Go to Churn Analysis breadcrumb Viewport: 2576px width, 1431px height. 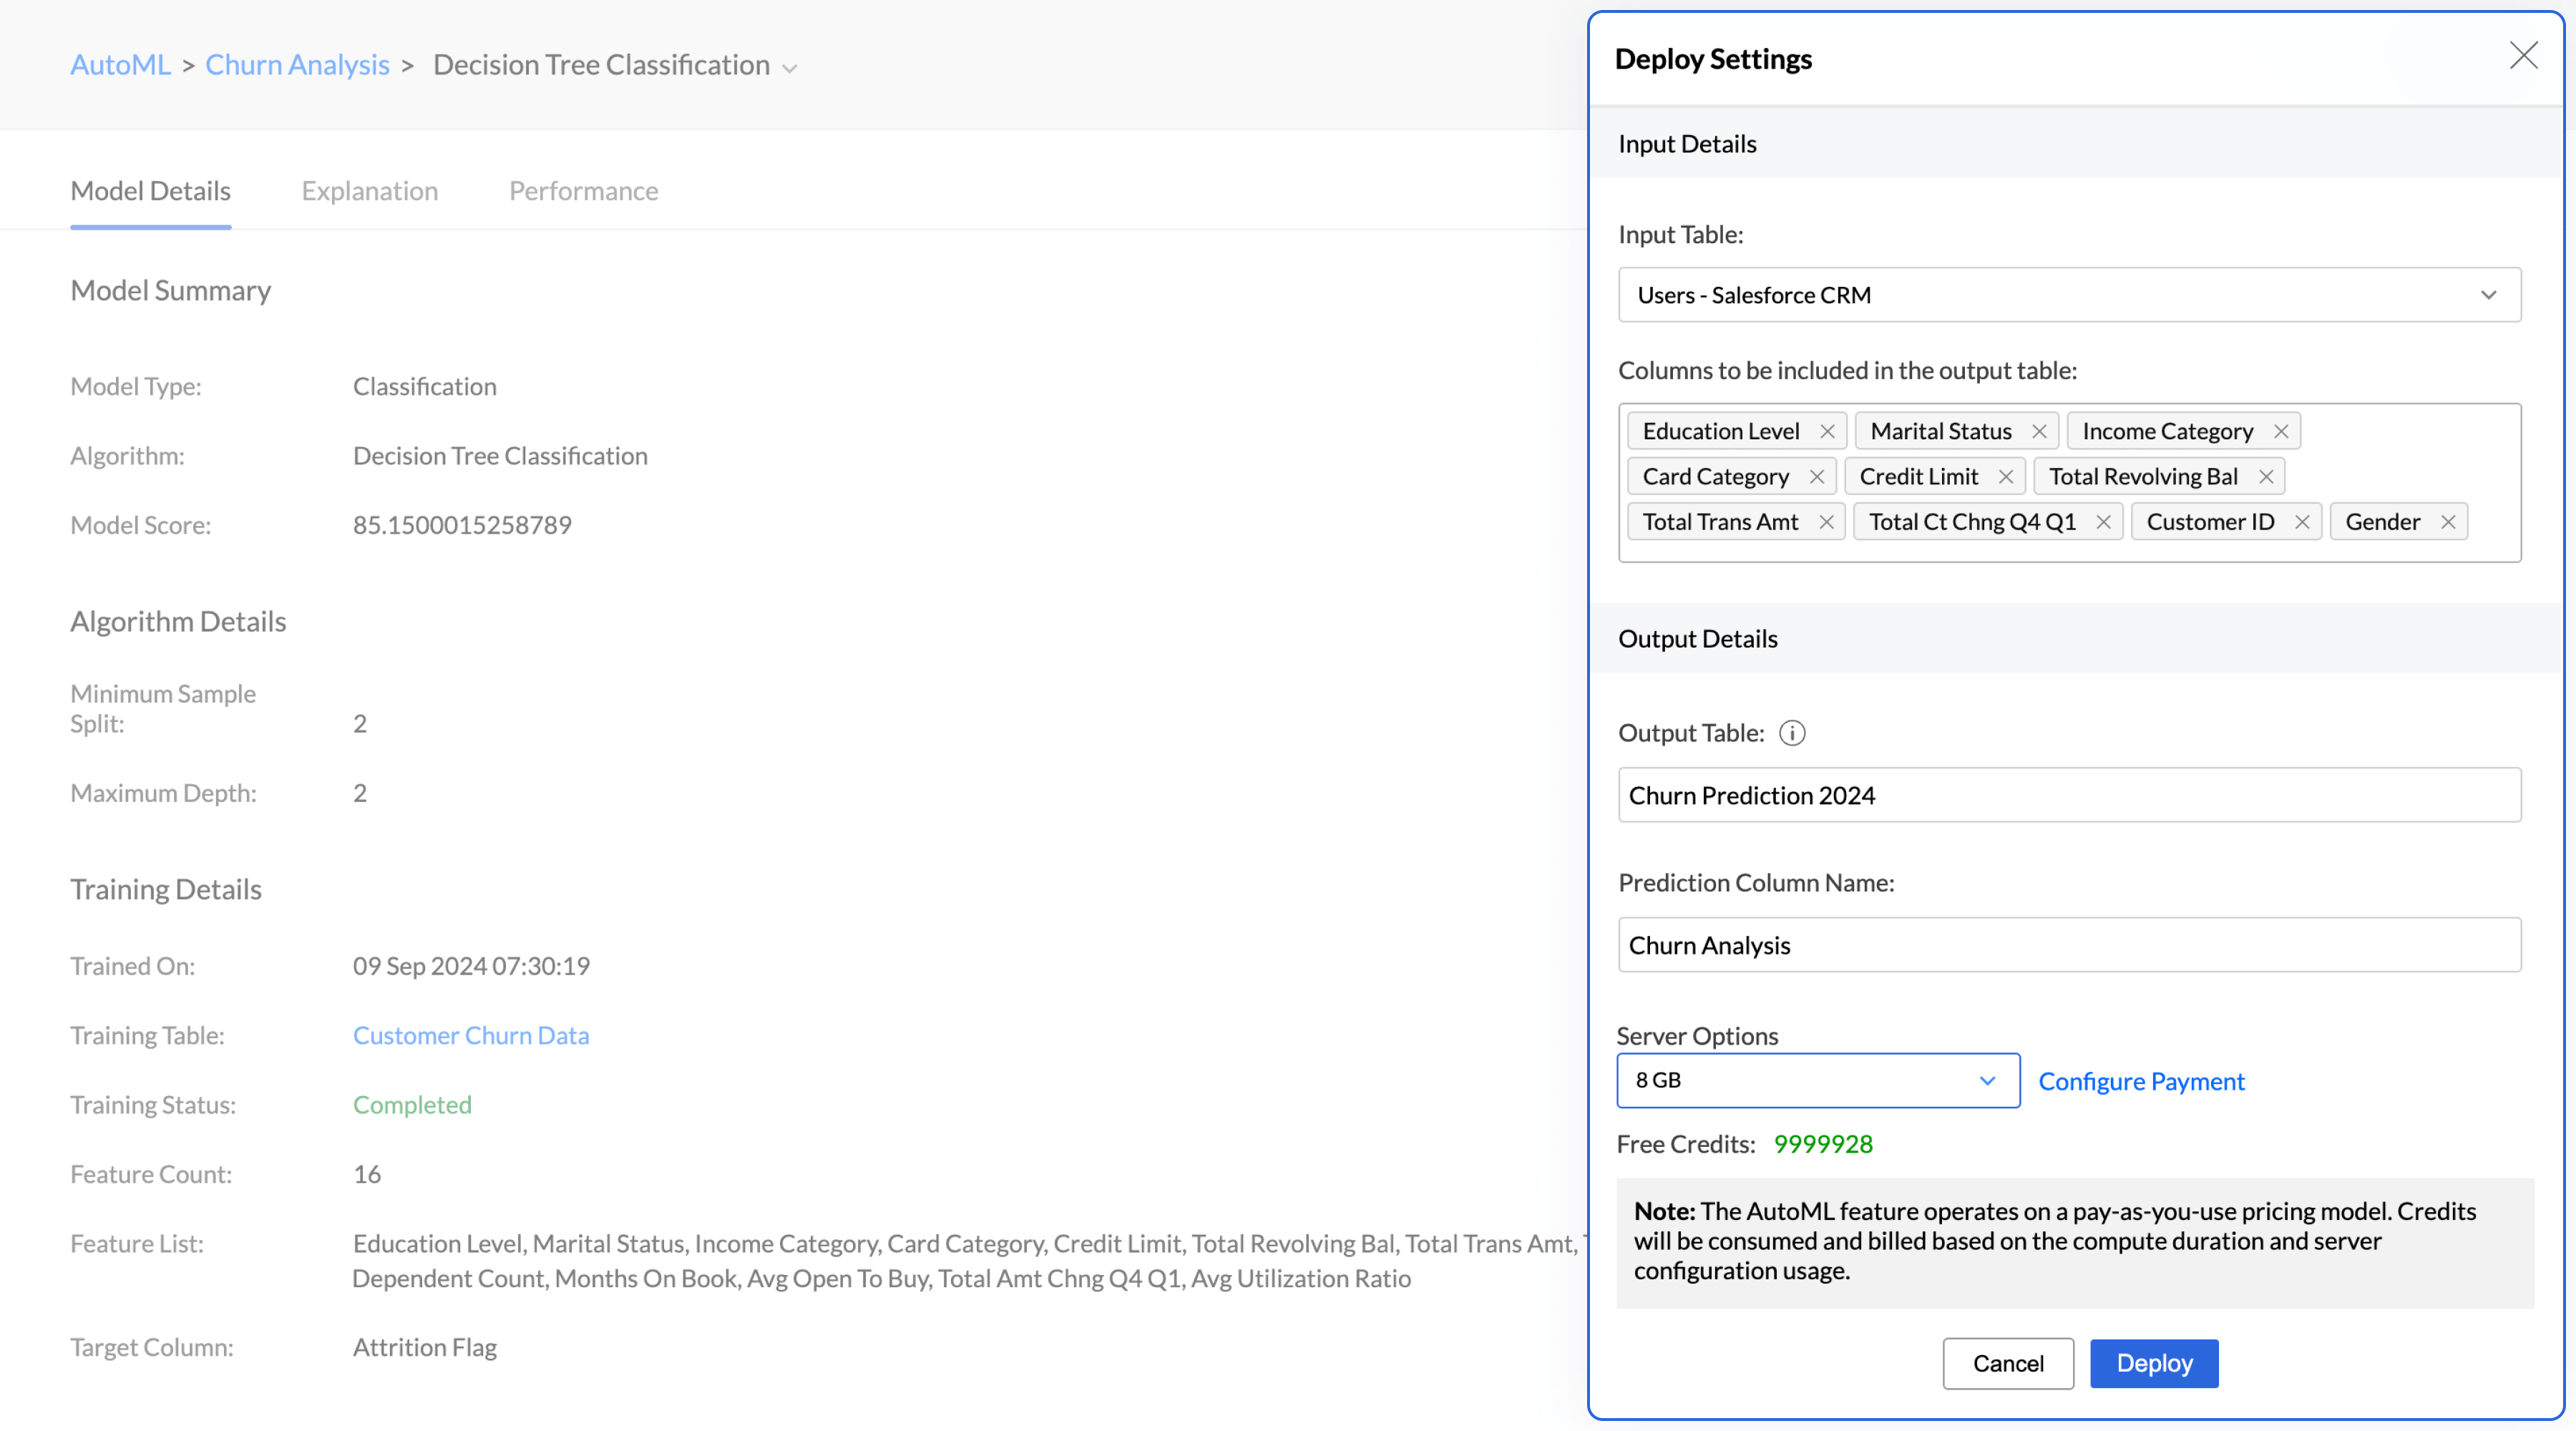(x=297, y=65)
